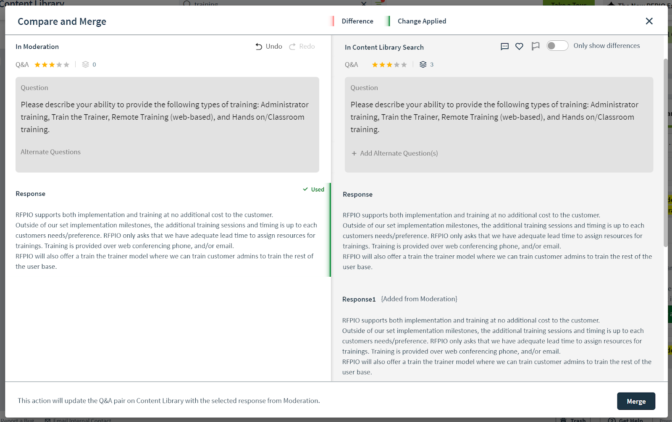Click the layers icon under In Moderation
Image resolution: width=672 pixels, height=422 pixels.
coord(86,64)
